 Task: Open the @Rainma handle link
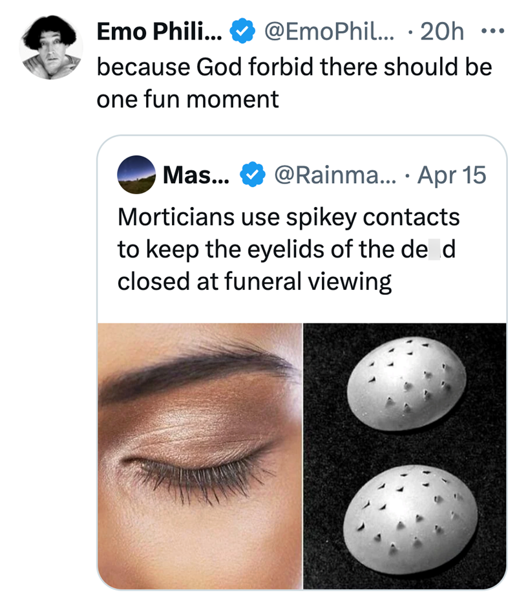coord(336,173)
